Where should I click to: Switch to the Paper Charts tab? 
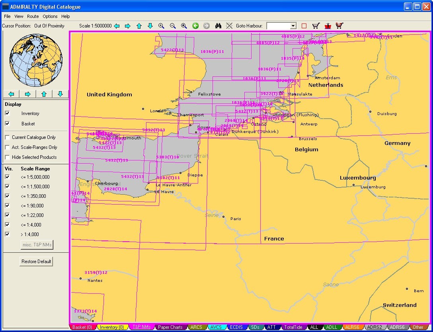point(170,327)
